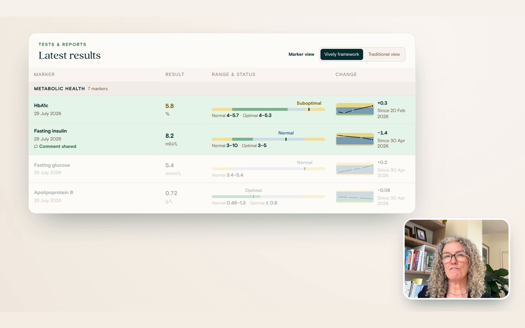This screenshot has width=525, height=328.
Task: Click the Range & Status column header
Action: [x=233, y=75]
